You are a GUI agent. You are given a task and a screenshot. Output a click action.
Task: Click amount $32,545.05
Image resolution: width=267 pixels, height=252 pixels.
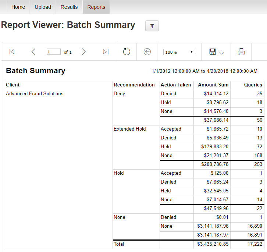tap(216, 191)
